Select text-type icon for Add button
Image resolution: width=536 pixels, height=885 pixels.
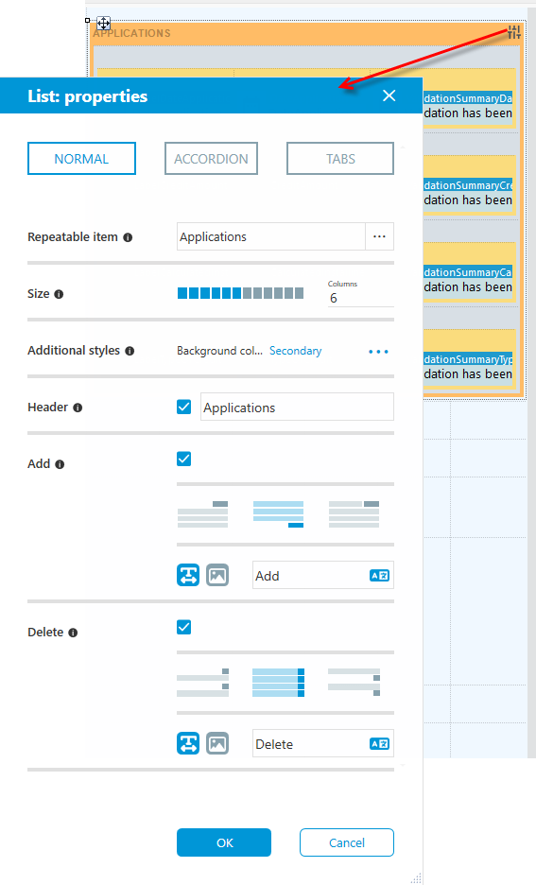coord(188,575)
